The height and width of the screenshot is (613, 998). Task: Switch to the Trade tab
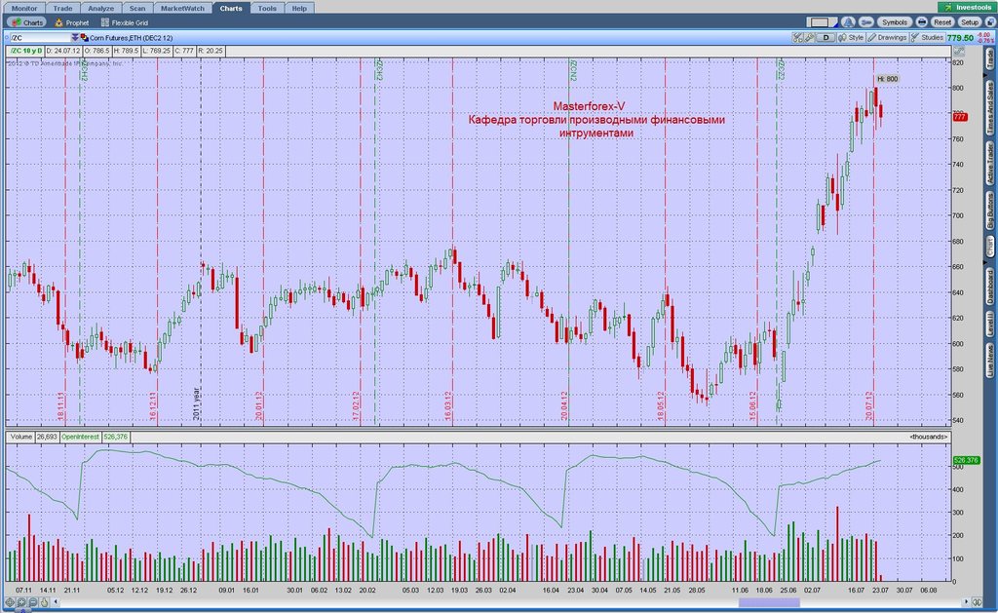62,8
